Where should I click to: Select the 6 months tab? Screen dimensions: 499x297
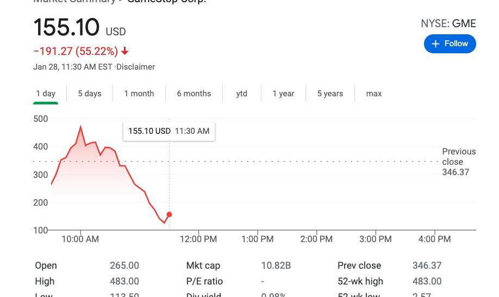[194, 94]
